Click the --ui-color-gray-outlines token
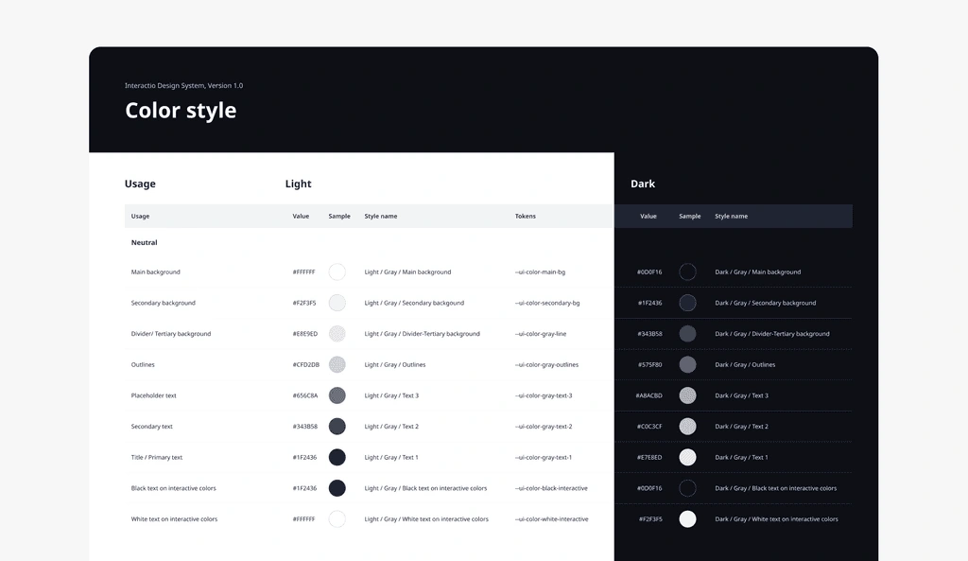 [x=547, y=364]
